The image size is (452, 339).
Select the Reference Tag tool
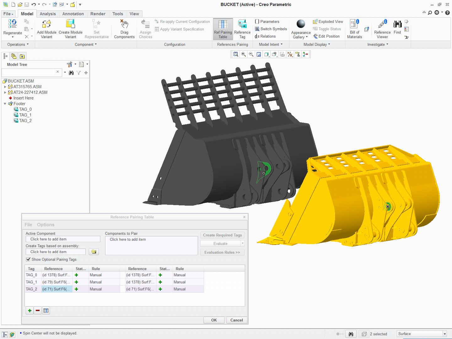click(x=242, y=29)
